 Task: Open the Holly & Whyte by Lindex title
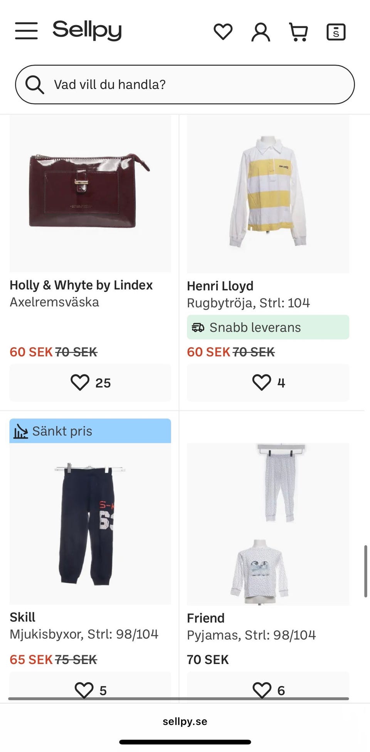coord(81,285)
